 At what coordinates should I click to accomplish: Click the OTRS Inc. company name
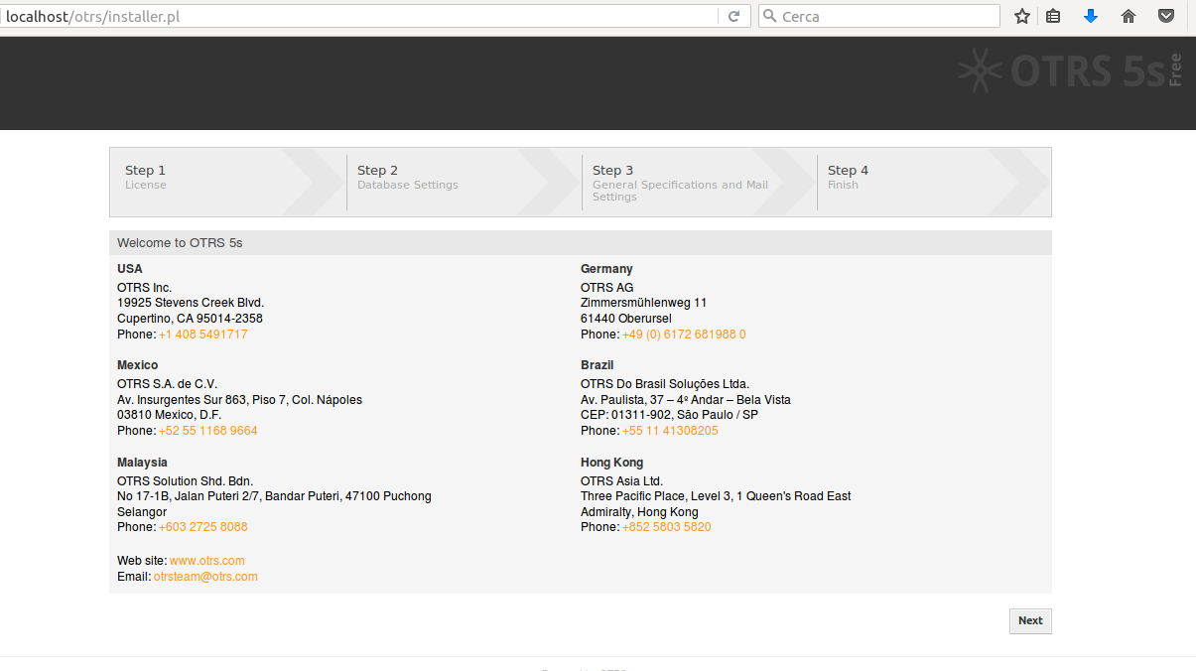coord(145,288)
